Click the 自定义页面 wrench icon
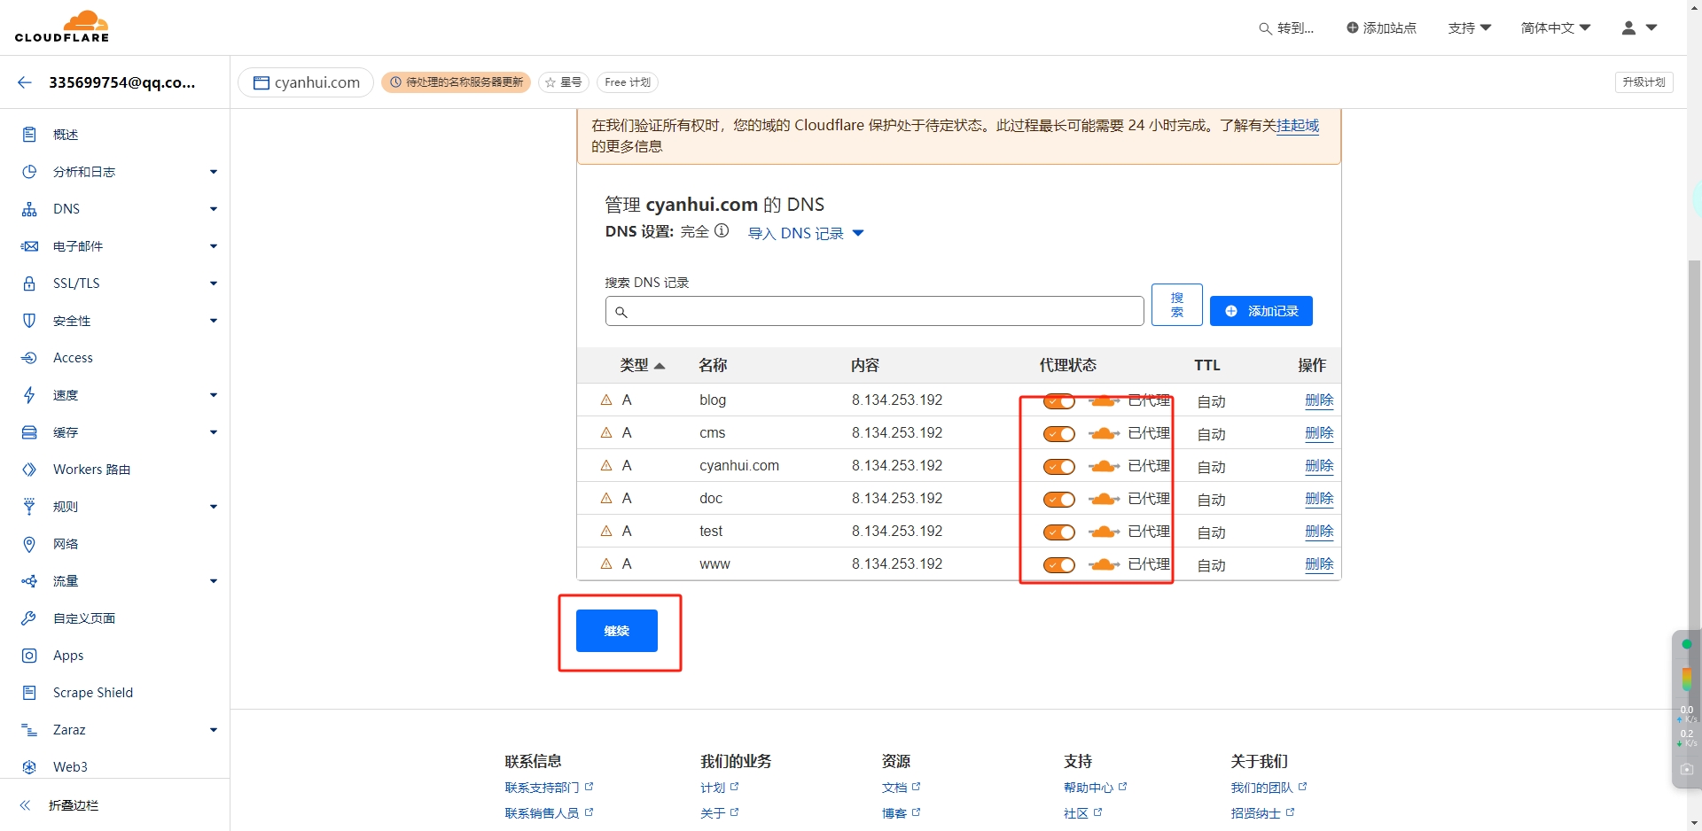The height and width of the screenshot is (831, 1702). [29, 618]
